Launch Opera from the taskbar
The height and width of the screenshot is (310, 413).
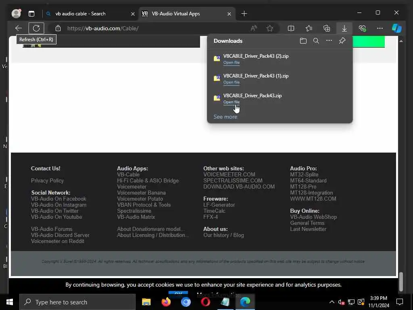coord(205,302)
